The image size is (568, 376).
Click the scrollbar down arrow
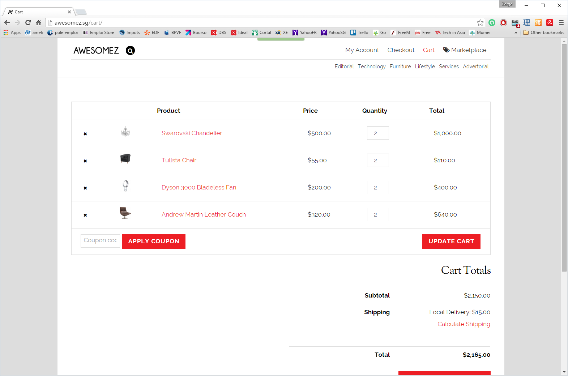click(x=564, y=372)
